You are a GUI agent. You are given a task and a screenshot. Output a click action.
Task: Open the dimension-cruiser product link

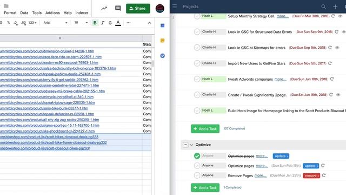pyautogui.click(x=47, y=51)
